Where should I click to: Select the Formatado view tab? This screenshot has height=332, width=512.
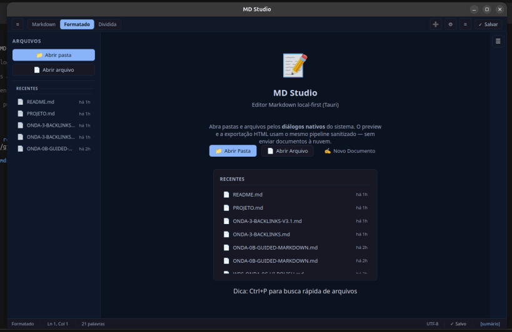[77, 24]
